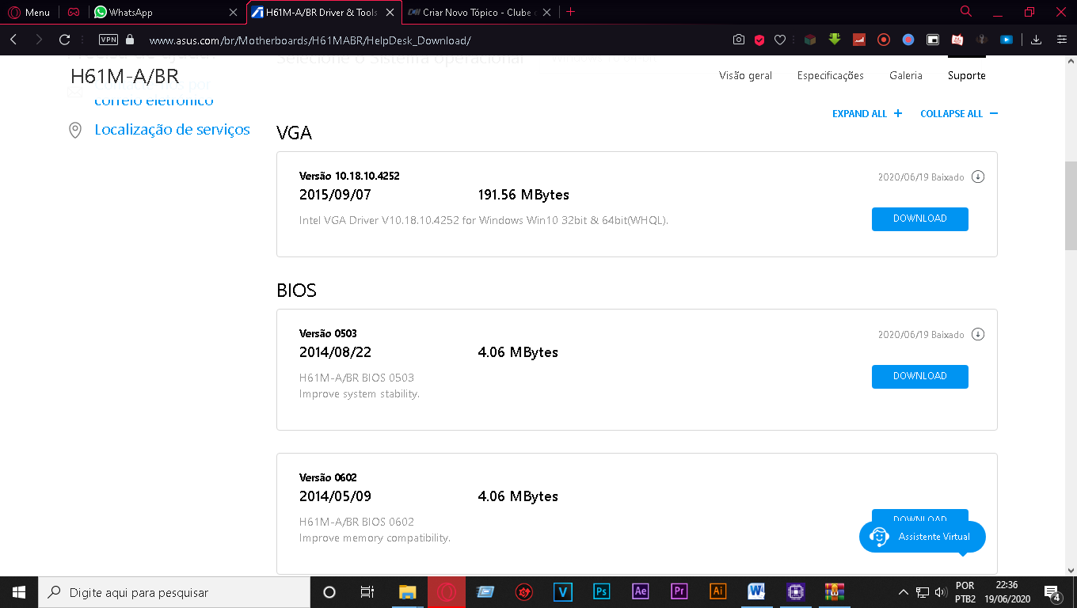This screenshot has width=1077, height=608.
Task: Click the taskbar search box
Action: click(x=174, y=592)
